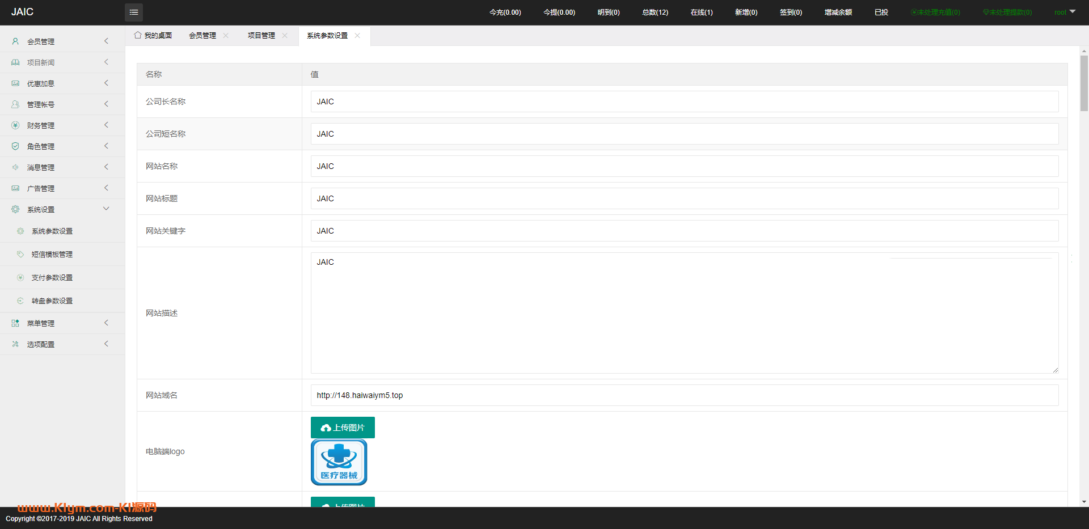Focus the 网站关键字 input field
This screenshot has height=529, width=1089.
click(x=685, y=231)
